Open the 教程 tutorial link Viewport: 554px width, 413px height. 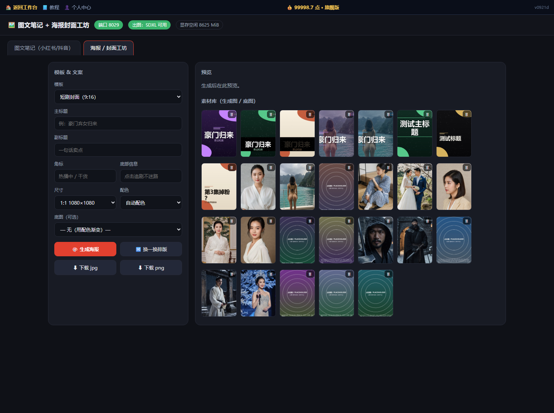[51, 7]
